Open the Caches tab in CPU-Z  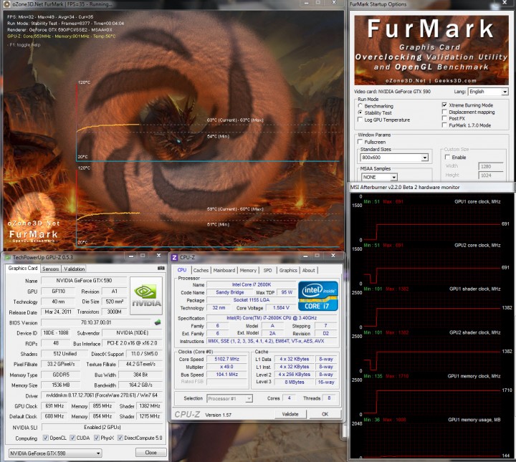201,270
